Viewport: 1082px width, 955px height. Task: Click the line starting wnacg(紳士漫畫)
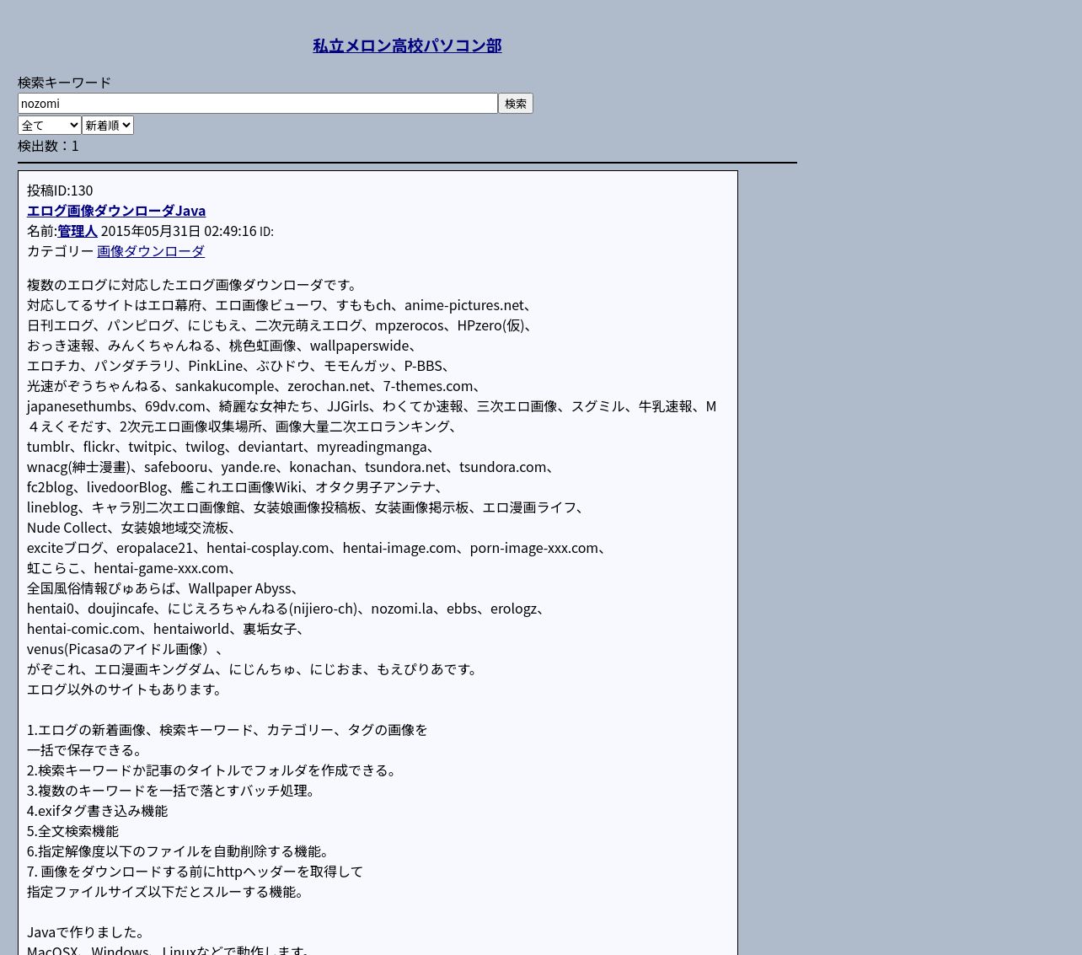[x=293, y=467]
